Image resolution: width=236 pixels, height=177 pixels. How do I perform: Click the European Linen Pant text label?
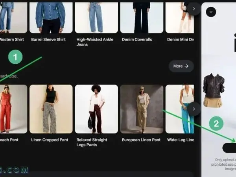tap(141, 140)
